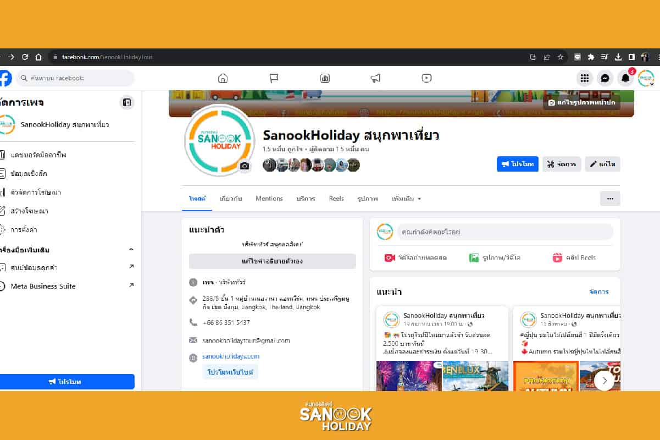Click the Facebook logo at top left

coord(5,78)
